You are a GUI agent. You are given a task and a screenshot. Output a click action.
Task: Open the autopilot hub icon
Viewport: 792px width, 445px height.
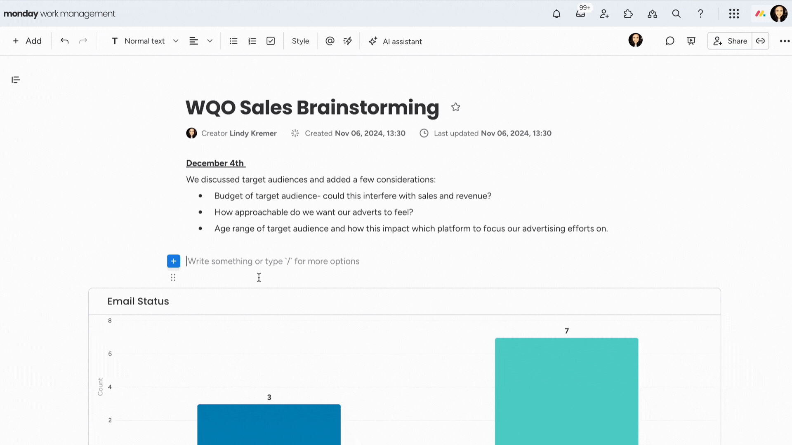click(652, 14)
